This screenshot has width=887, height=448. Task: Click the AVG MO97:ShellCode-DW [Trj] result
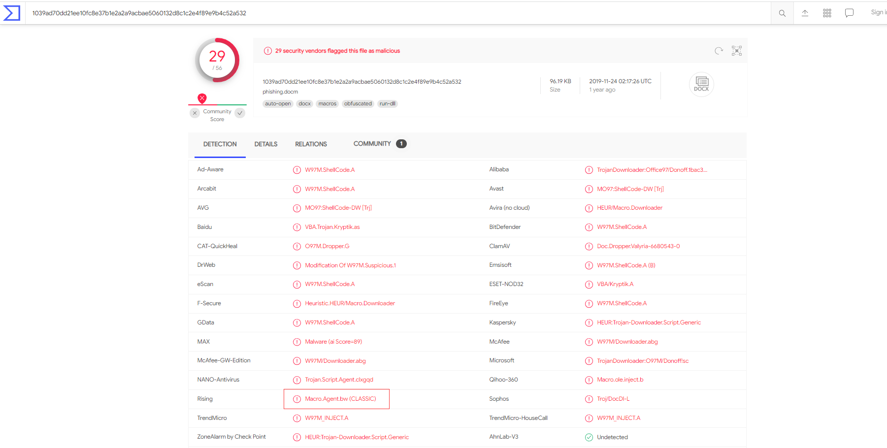[338, 208]
